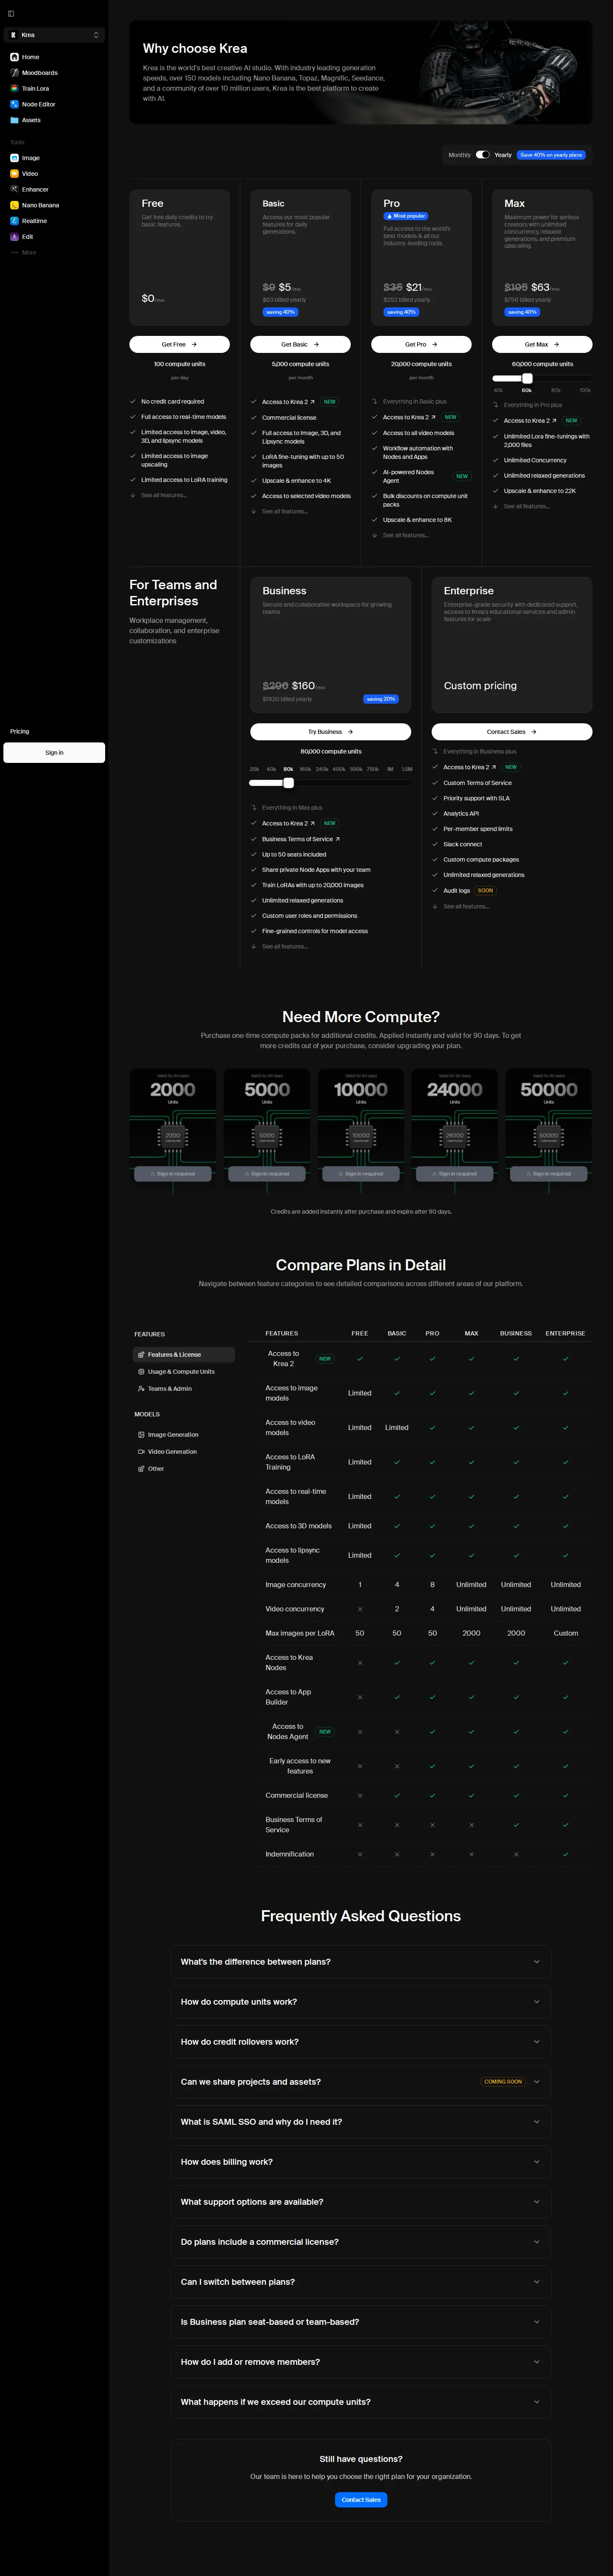
Task: Open the Krea workspace dropdown
Action: [54, 35]
